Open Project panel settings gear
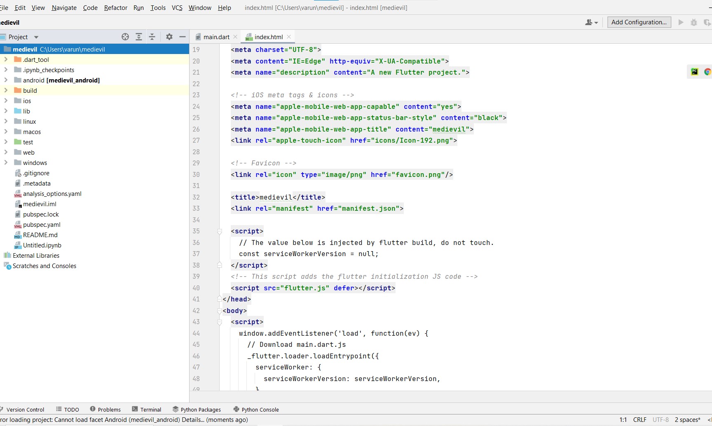Image resolution: width=712 pixels, height=426 pixels. pyautogui.click(x=169, y=37)
